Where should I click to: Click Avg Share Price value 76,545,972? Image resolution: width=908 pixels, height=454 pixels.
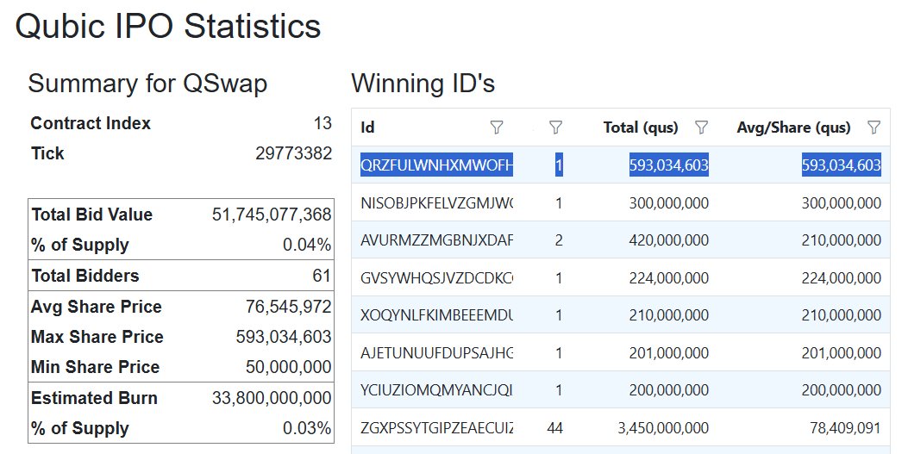[288, 307]
